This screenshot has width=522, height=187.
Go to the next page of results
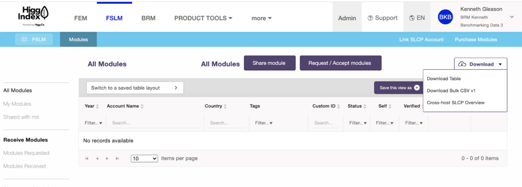(107, 158)
